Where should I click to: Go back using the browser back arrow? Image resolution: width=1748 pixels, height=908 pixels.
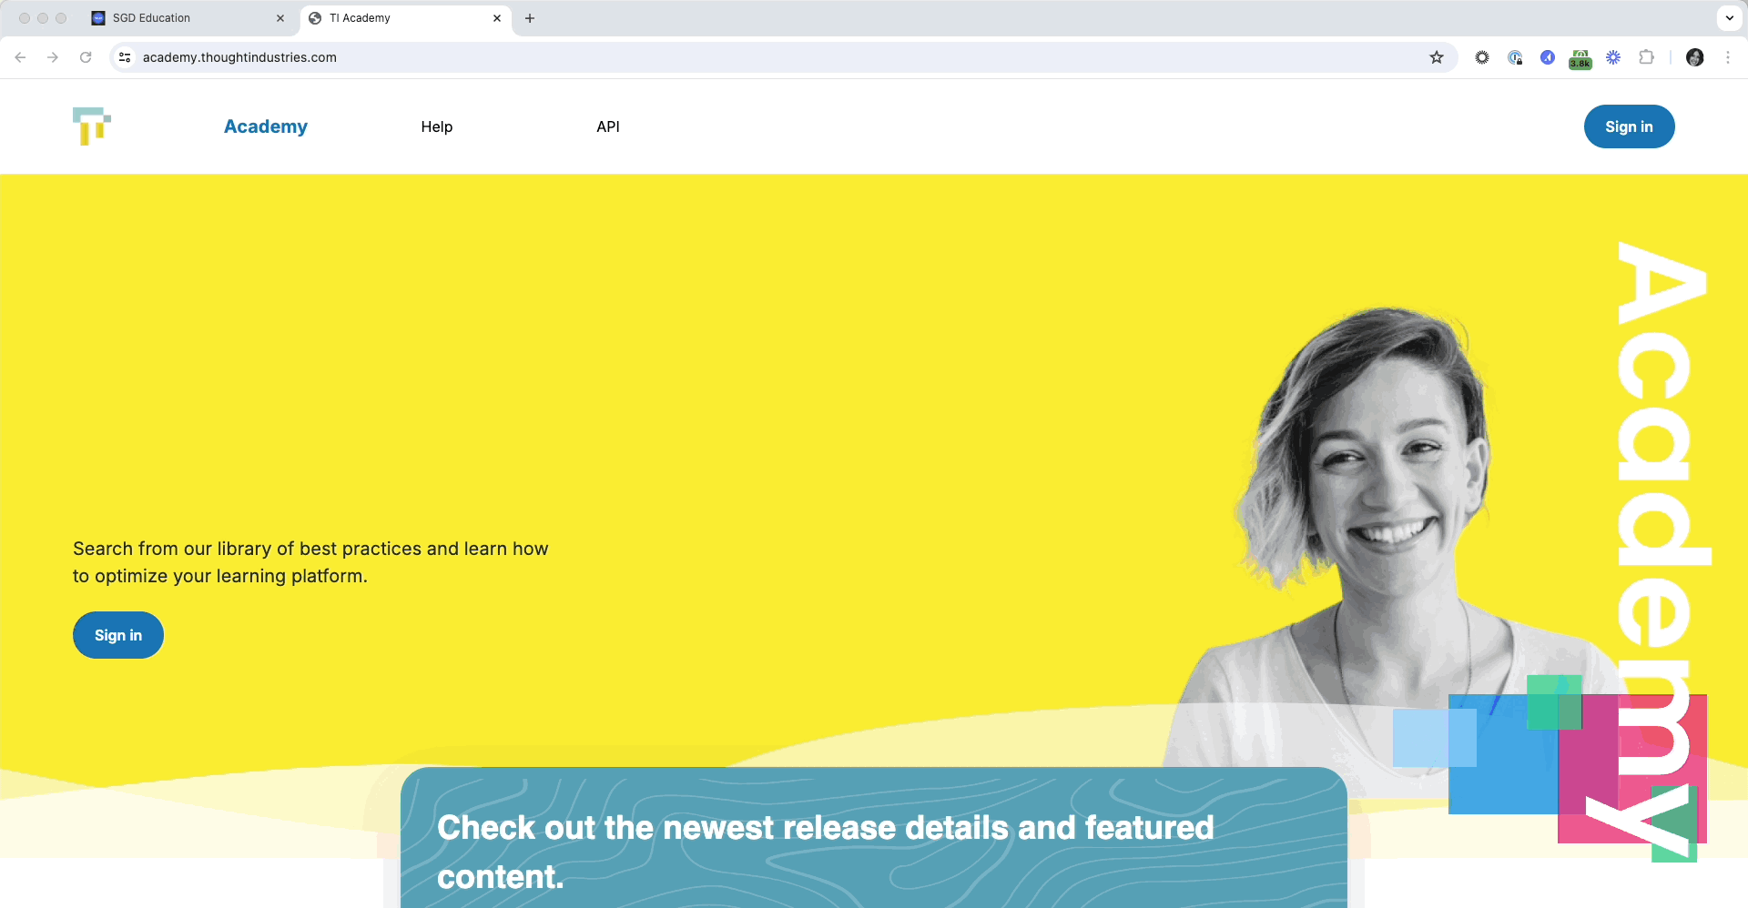20,57
